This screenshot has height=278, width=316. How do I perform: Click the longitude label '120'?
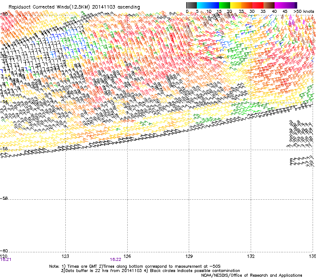pos(3,256)
